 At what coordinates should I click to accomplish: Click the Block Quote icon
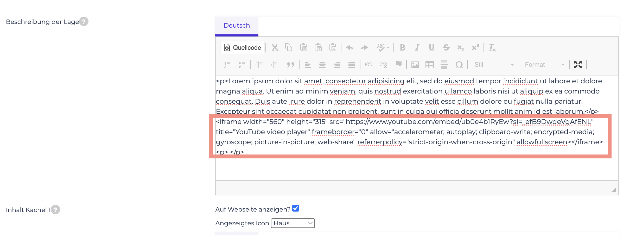[290, 65]
